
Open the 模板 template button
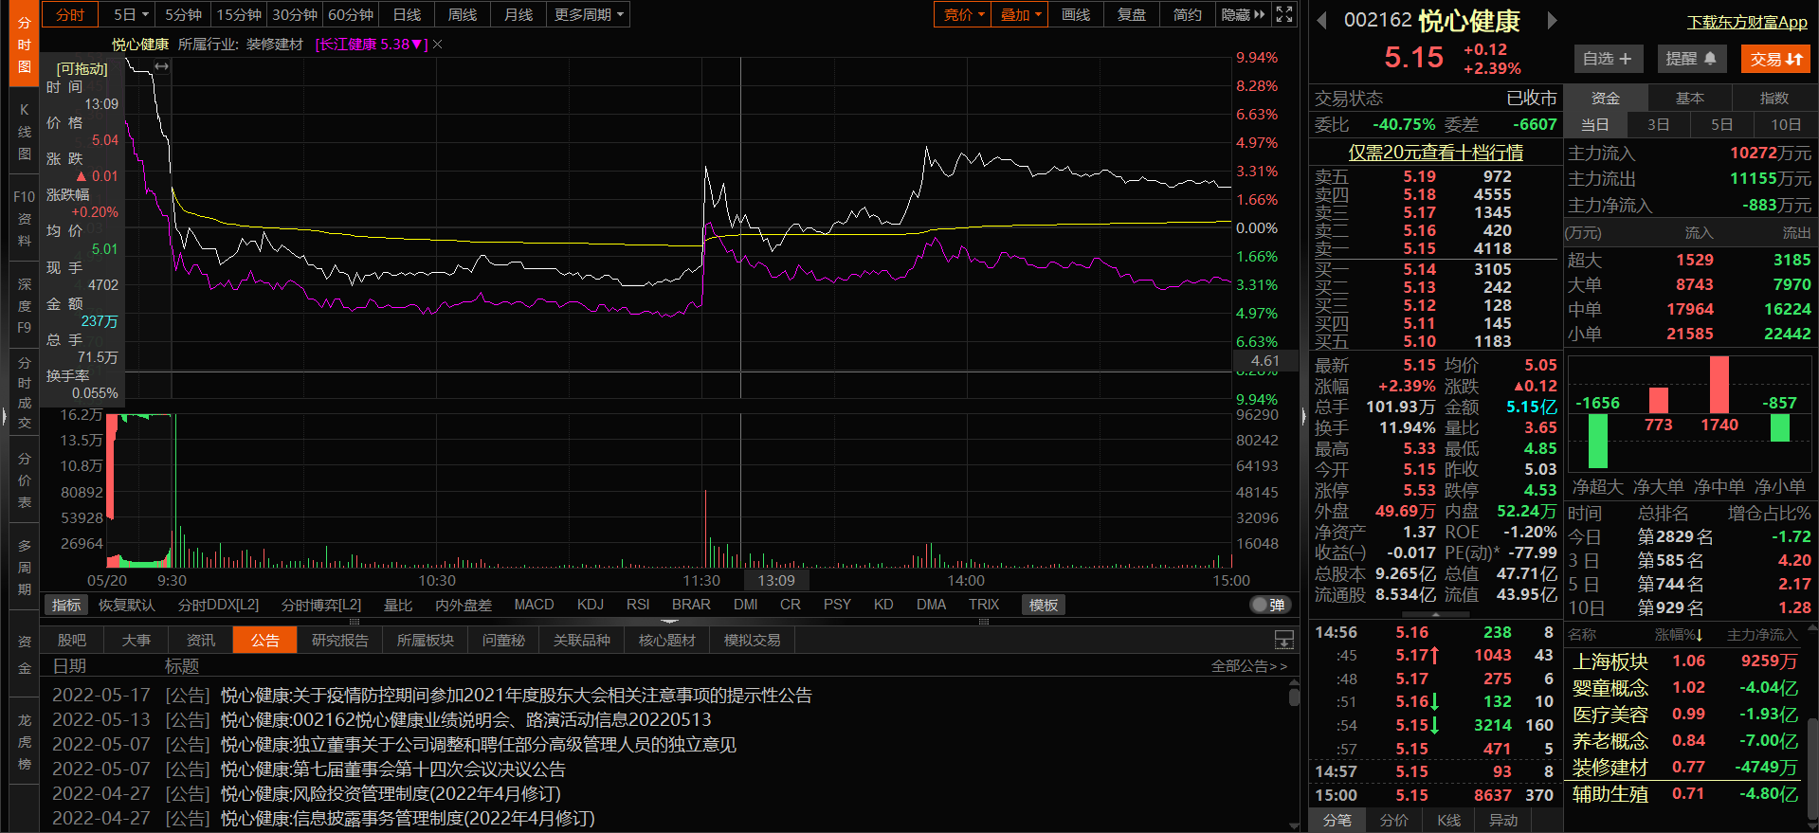1044,605
